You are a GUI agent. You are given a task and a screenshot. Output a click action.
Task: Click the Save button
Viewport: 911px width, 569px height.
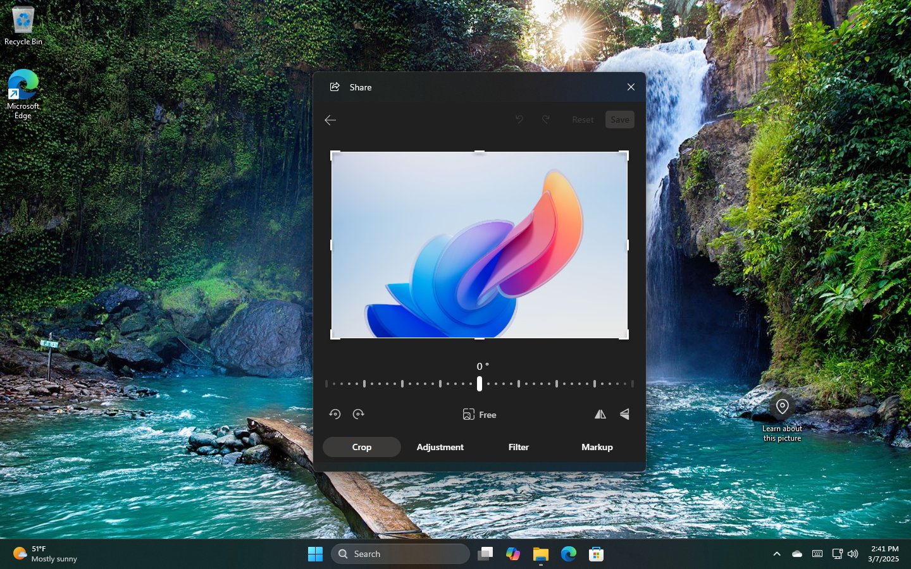[619, 119]
